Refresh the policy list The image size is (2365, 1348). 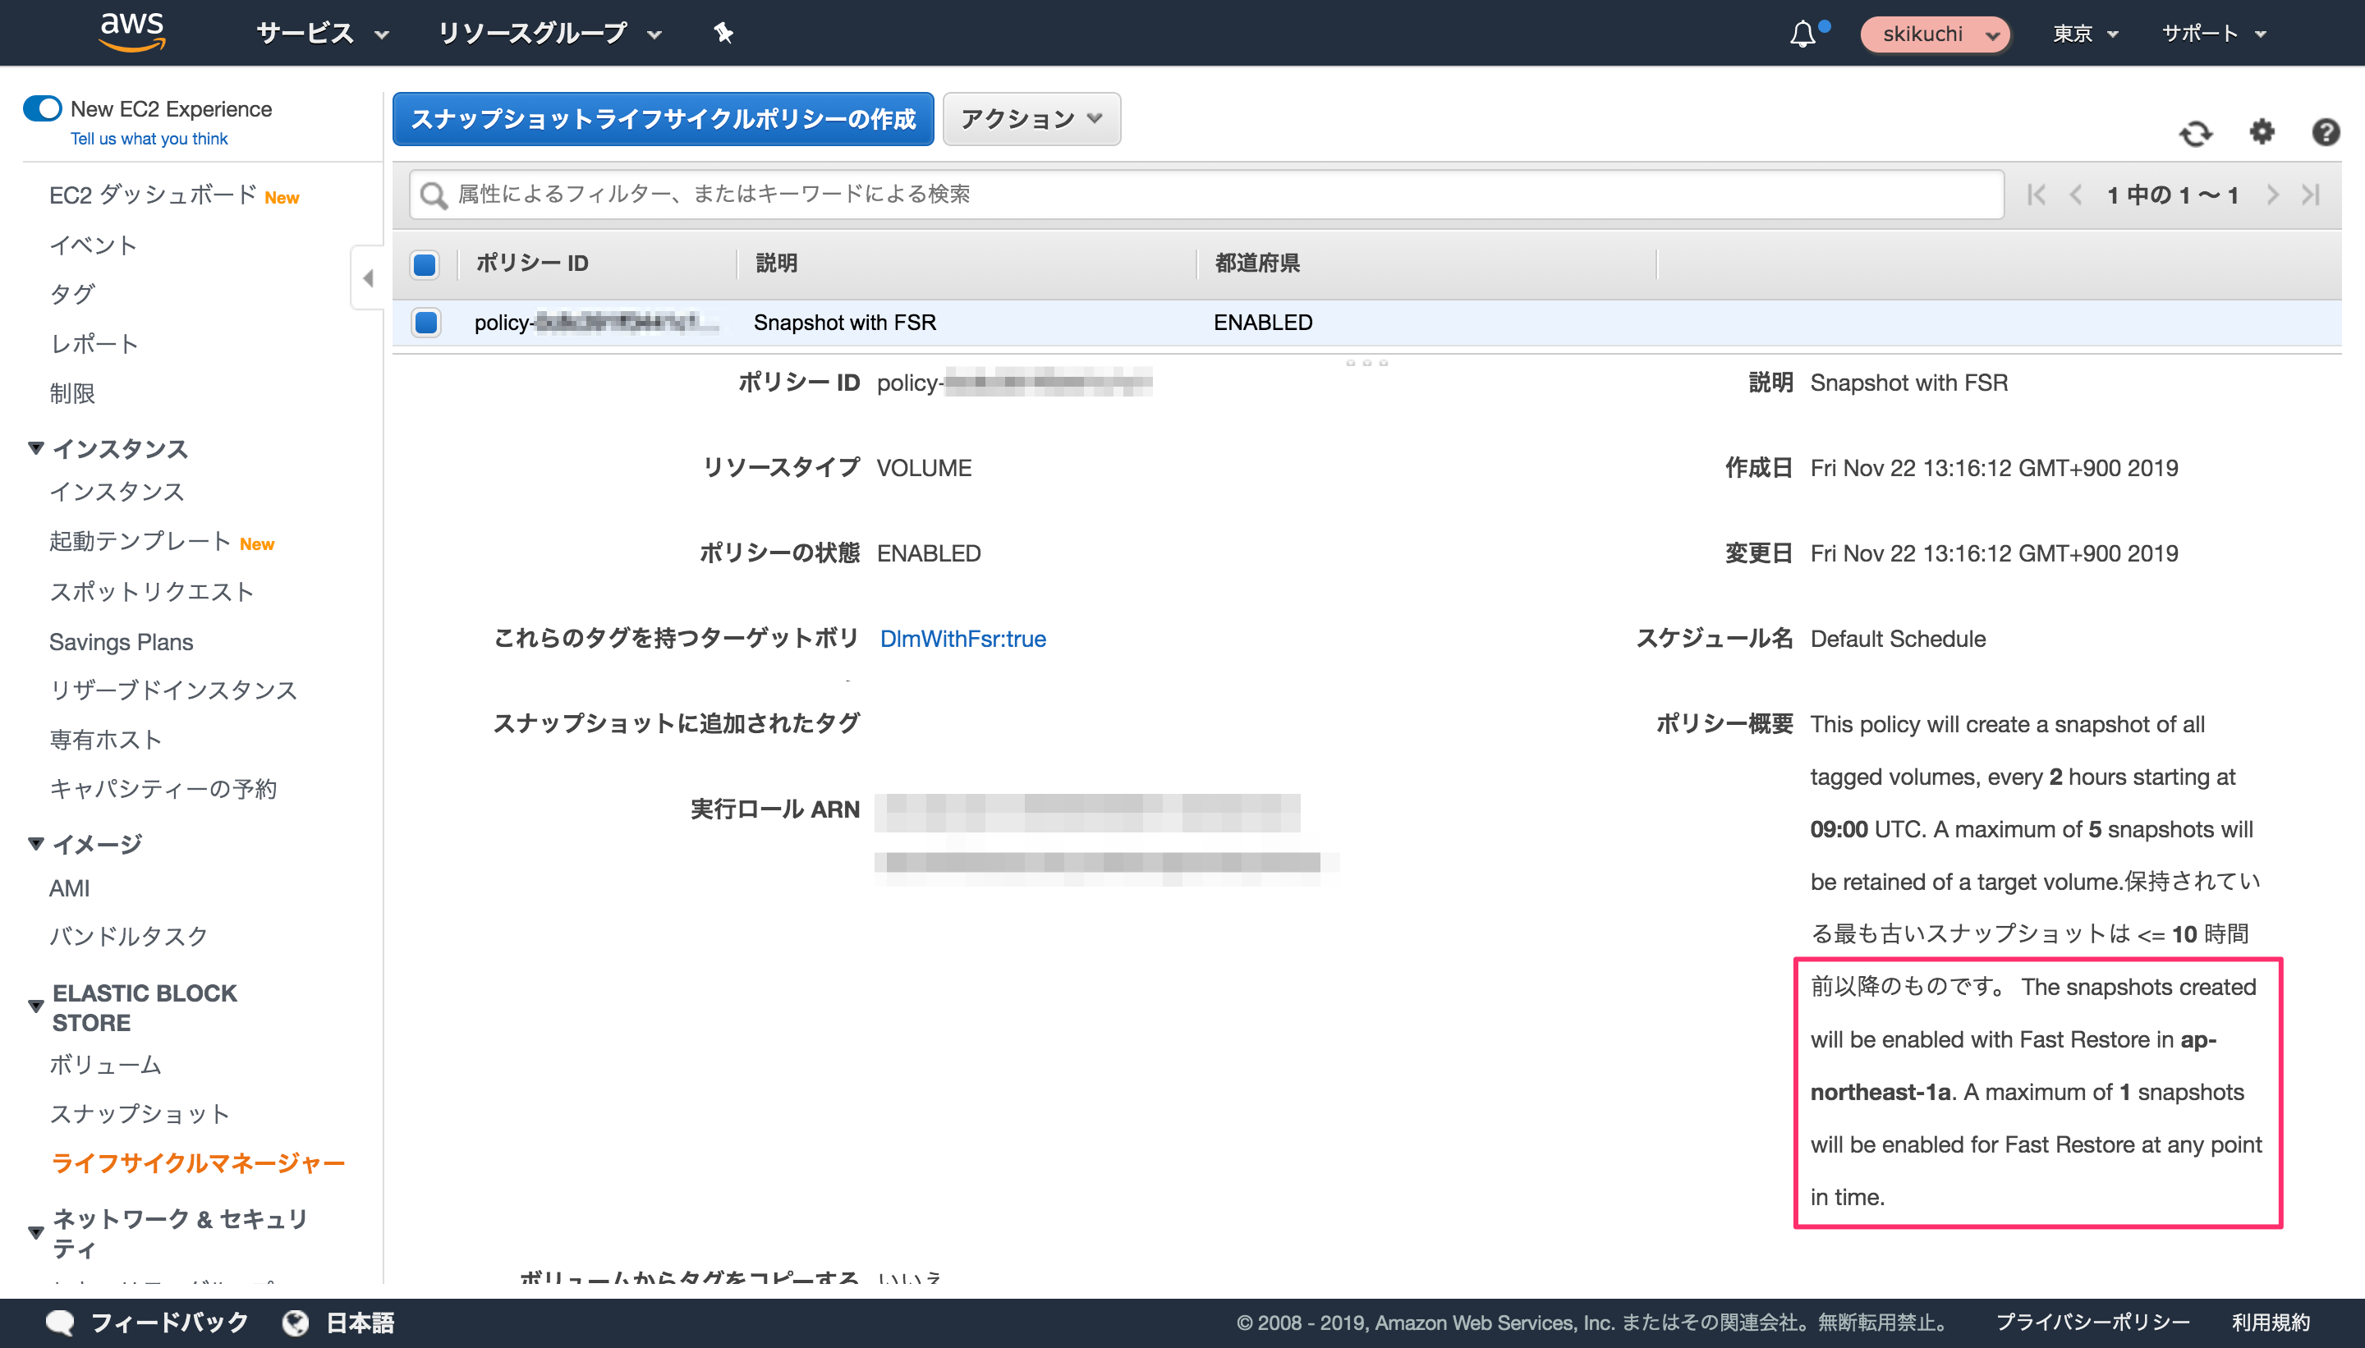[2196, 133]
